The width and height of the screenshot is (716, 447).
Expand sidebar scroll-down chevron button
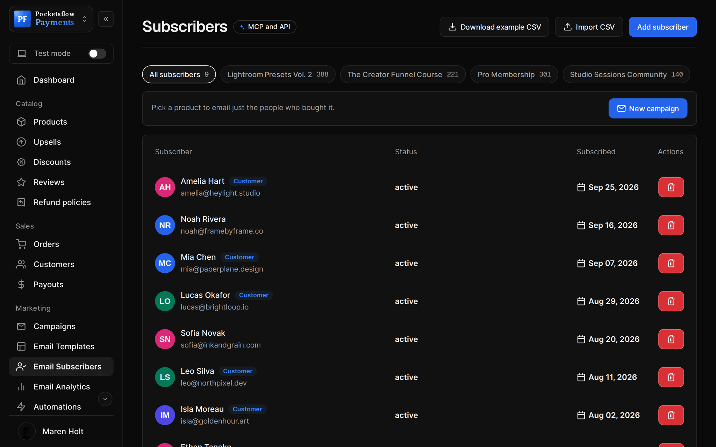tap(105, 399)
